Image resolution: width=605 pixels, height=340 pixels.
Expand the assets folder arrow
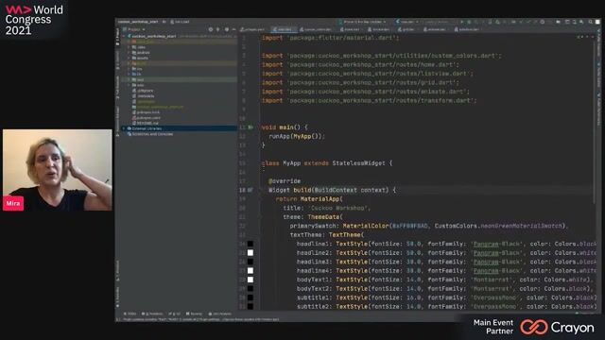coord(129,59)
